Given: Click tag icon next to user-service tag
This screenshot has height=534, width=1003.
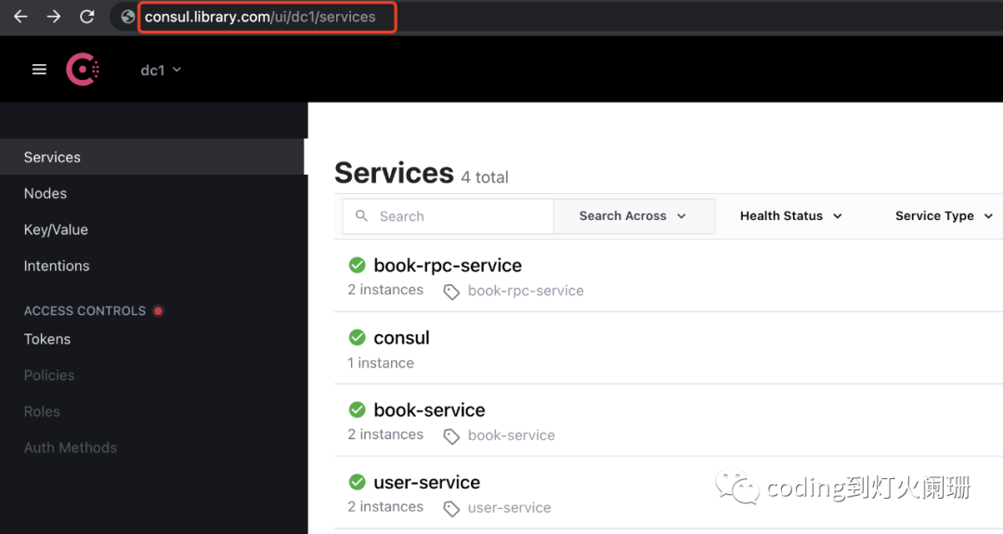Looking at the screenshot, I should tap(451, 508).
